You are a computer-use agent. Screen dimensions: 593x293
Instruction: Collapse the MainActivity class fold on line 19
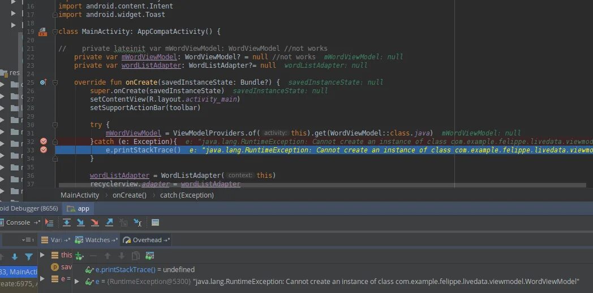click(x=55, y=32)
